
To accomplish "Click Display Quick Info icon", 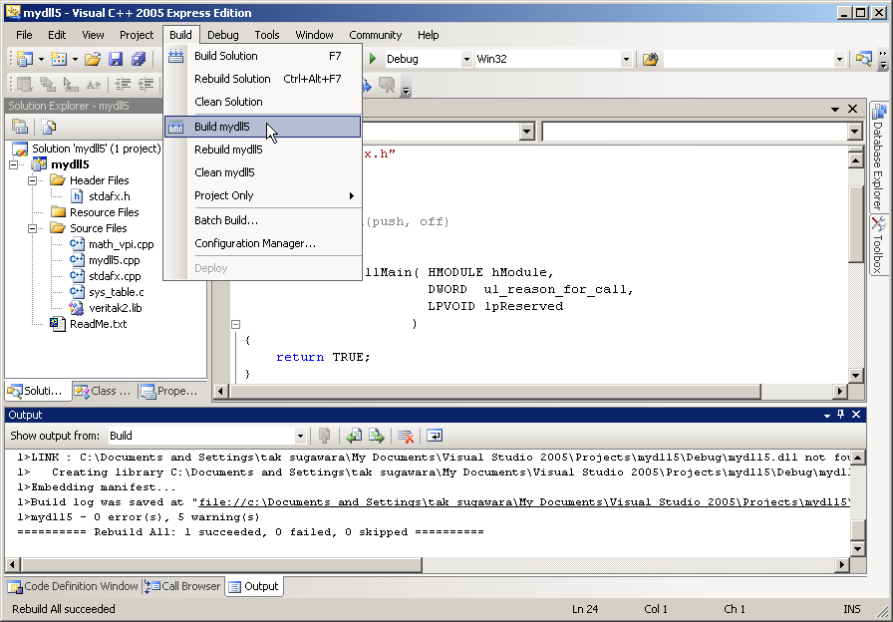I will pos(71,85).
